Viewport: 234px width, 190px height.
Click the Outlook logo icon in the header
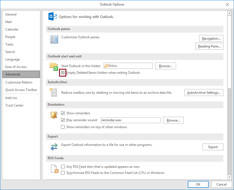[53, 16]
